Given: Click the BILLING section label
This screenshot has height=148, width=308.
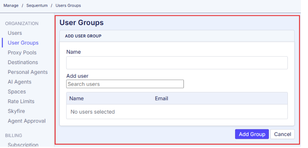Looking at the screenshot, I should click(x=14, y=136).
